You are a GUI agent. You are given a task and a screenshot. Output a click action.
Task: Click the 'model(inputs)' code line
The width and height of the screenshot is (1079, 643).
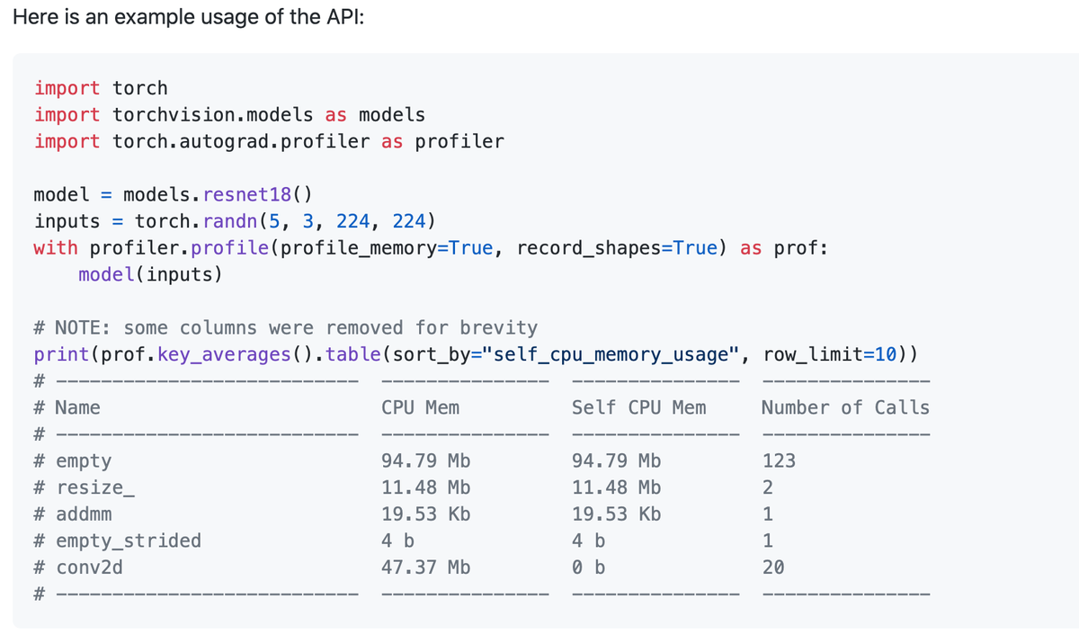(x=151, y=274)
